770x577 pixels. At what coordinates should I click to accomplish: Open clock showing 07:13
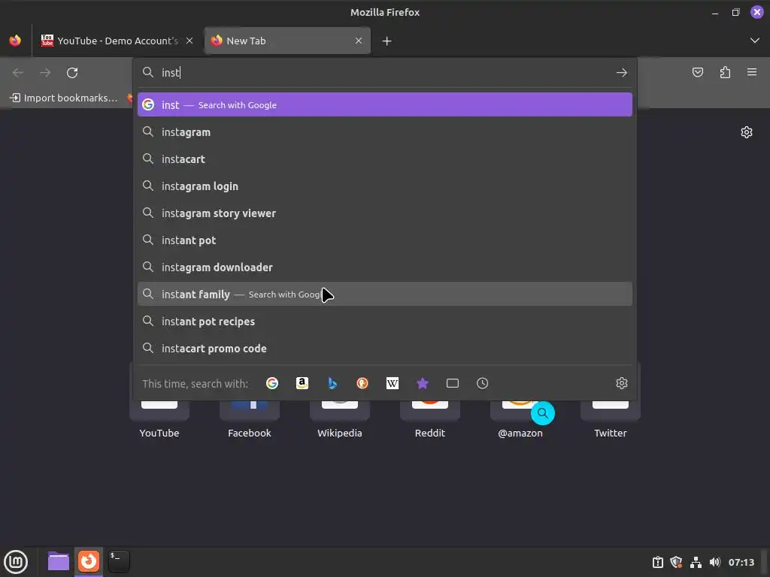[x=741, y=562]
